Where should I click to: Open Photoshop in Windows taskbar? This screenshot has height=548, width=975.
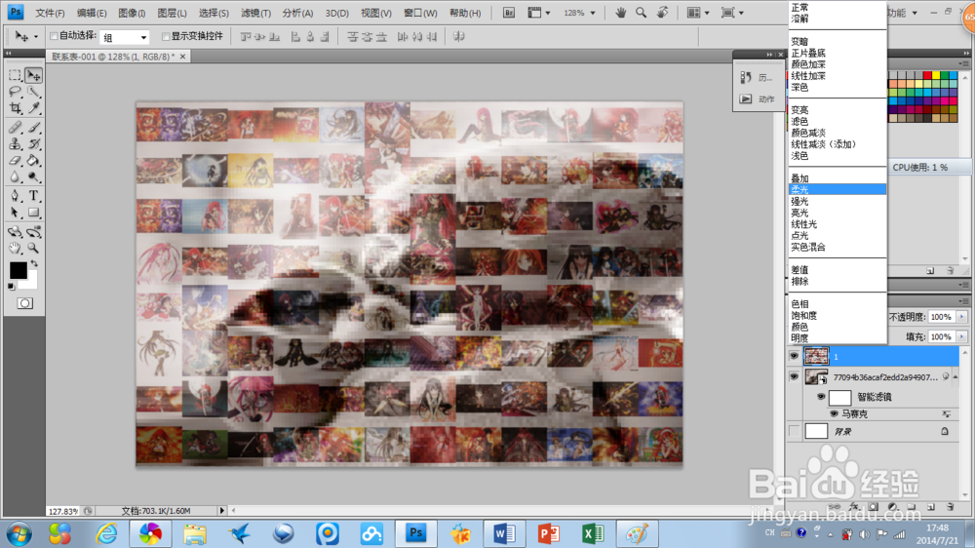(x=415, y=533)
